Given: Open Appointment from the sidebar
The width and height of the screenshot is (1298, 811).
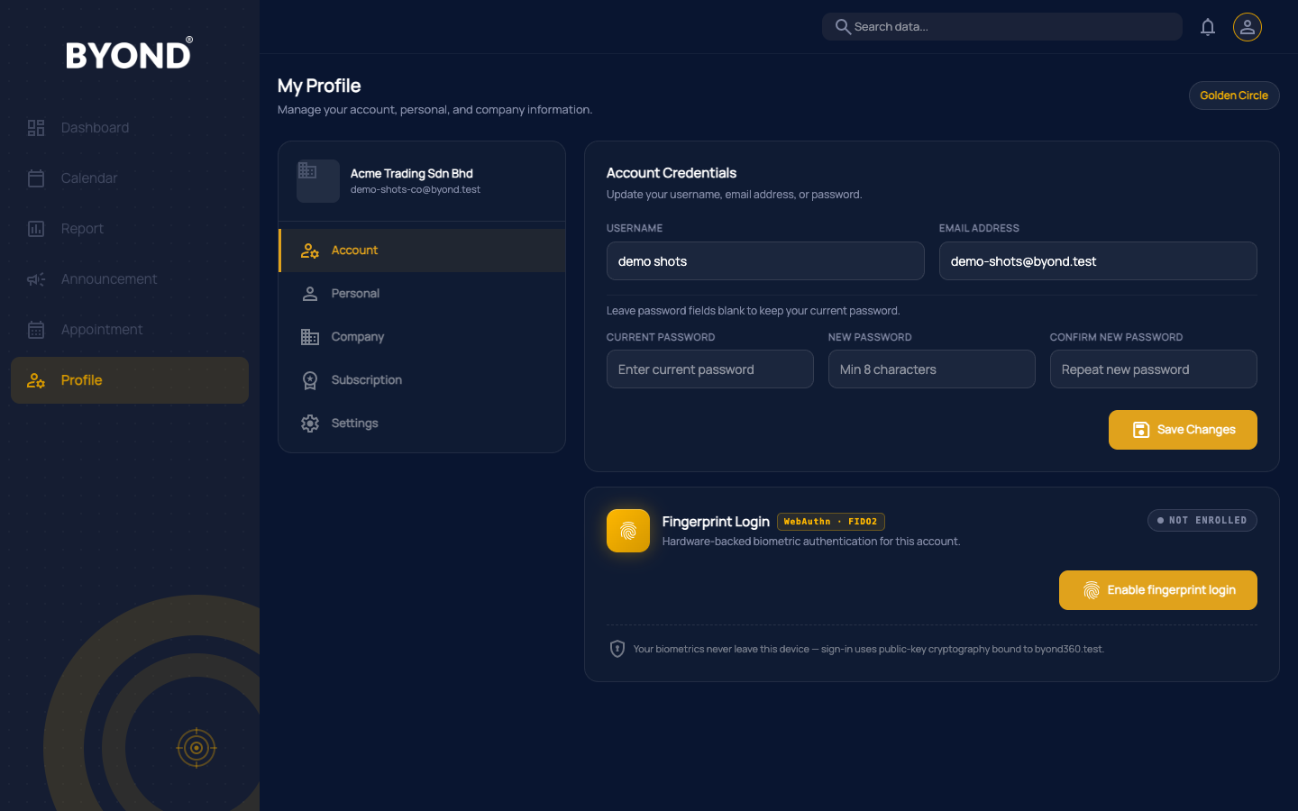Looking at the screenshot, I should pyautogui.click(x=130, y=330).
